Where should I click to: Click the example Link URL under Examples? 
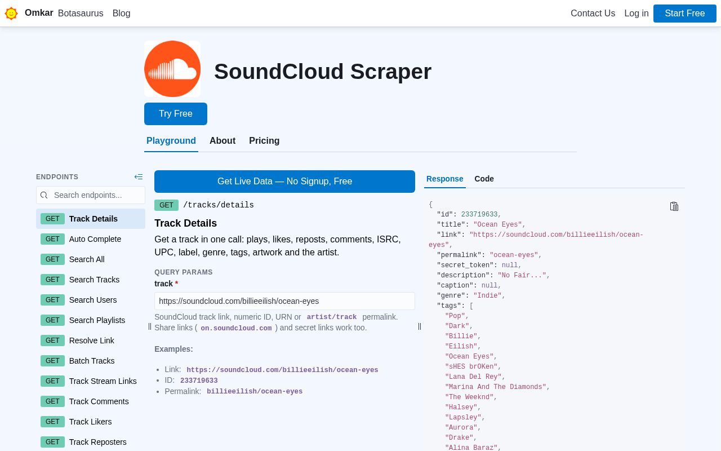click(x=282, y=370)
